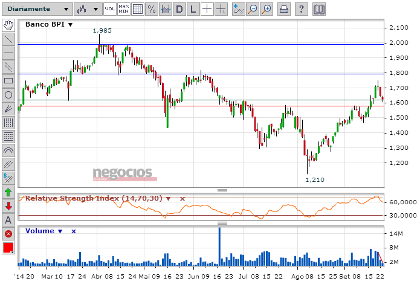The height and width of the screenshot is (284, 420).
Task: Open the Relative Strength Index settings dropdown
Action: (x=168, y=199)
